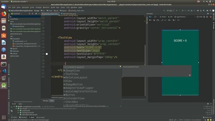Screen dimensions: 215x121
Task: Open Gradle side tool window
Action: 214,17
